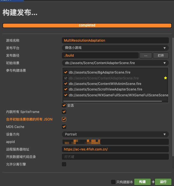Toggle ScrollViewAdapterScene.fire checkbox
This screenshot has height=186, width=174.
66,89
